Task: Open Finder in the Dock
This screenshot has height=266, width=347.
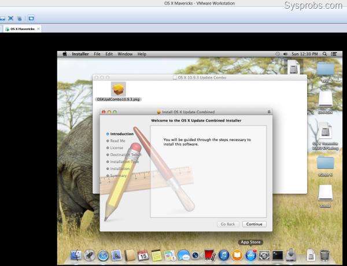Action: (76, 255)
